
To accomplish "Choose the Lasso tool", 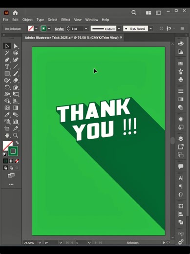I will [16, 53].
